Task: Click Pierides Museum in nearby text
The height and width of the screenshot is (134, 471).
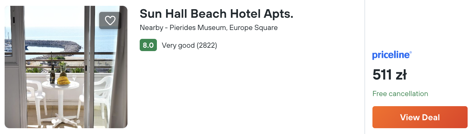Action: [x=198, y=28]
